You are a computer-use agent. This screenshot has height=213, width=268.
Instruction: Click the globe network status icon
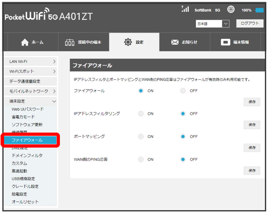point(231,9)
